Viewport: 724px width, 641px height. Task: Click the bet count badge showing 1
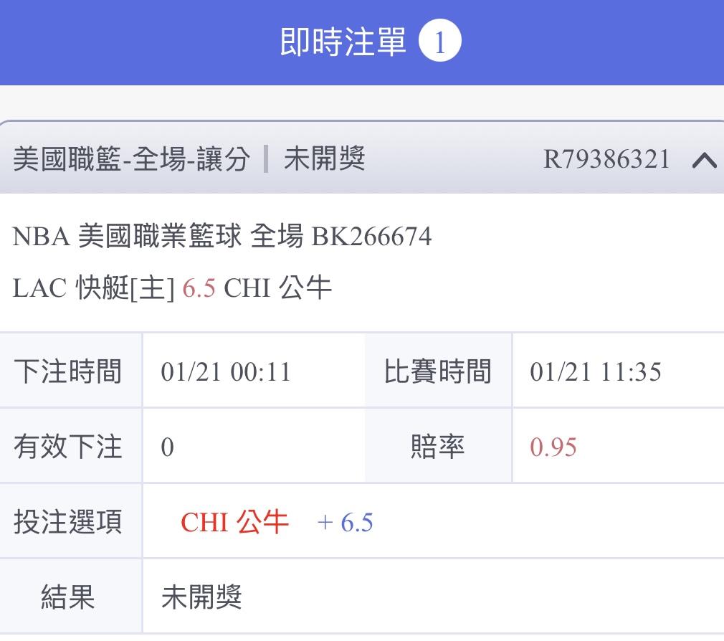point(439,42)
